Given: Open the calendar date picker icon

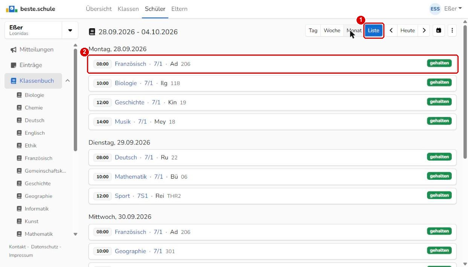Looking at the screenshot, I should [x=439, y=30].
